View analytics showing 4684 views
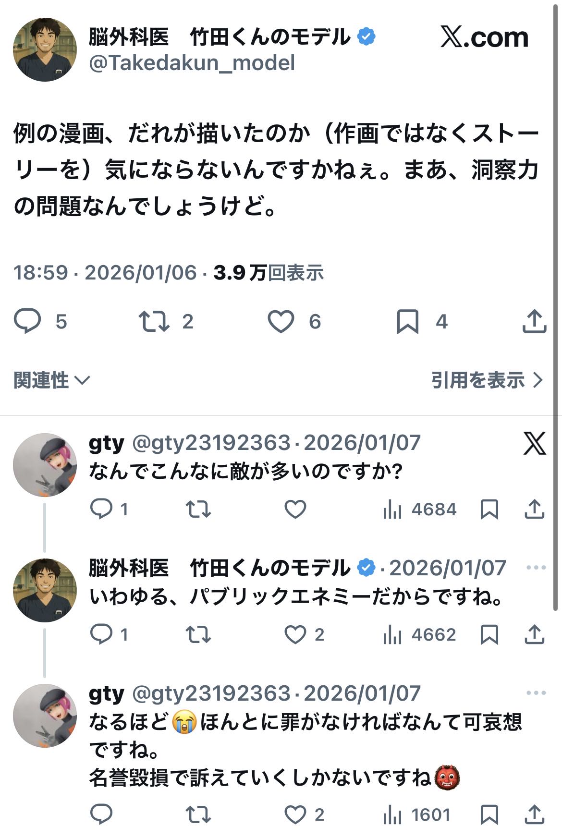The height and width of the screenshot is (838, 562). (x=420, y=510)
